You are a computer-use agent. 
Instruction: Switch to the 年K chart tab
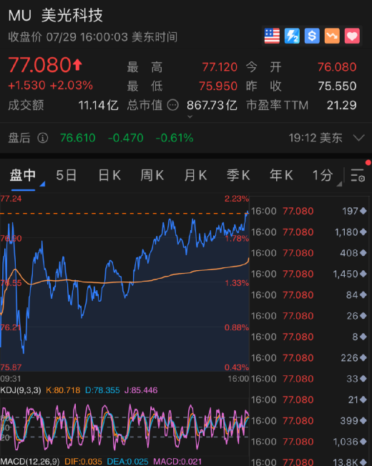[x=281, y=175]
